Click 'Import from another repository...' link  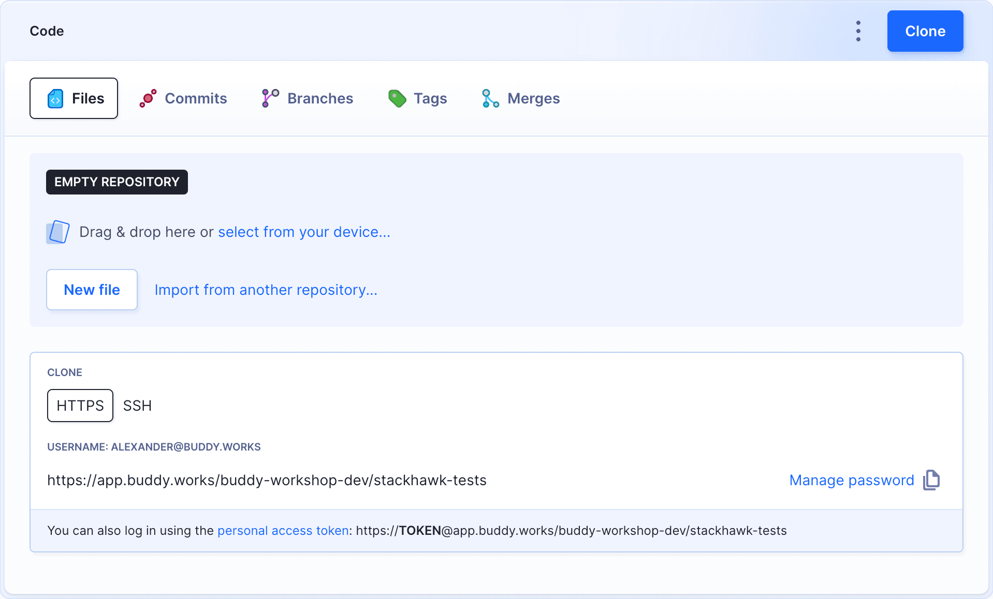click(266, 290)
